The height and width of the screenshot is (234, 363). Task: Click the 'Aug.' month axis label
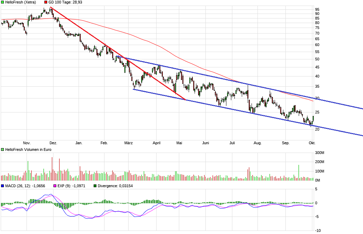[258, 143]
